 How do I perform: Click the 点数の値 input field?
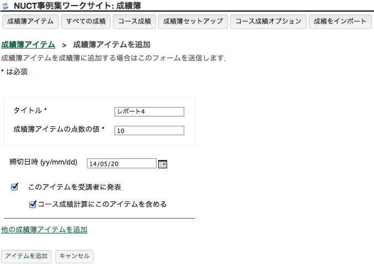149,131
